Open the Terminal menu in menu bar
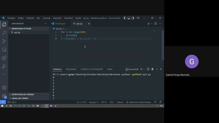The height and width of the screenshot is (123, 219). click(x=68, y=18)
